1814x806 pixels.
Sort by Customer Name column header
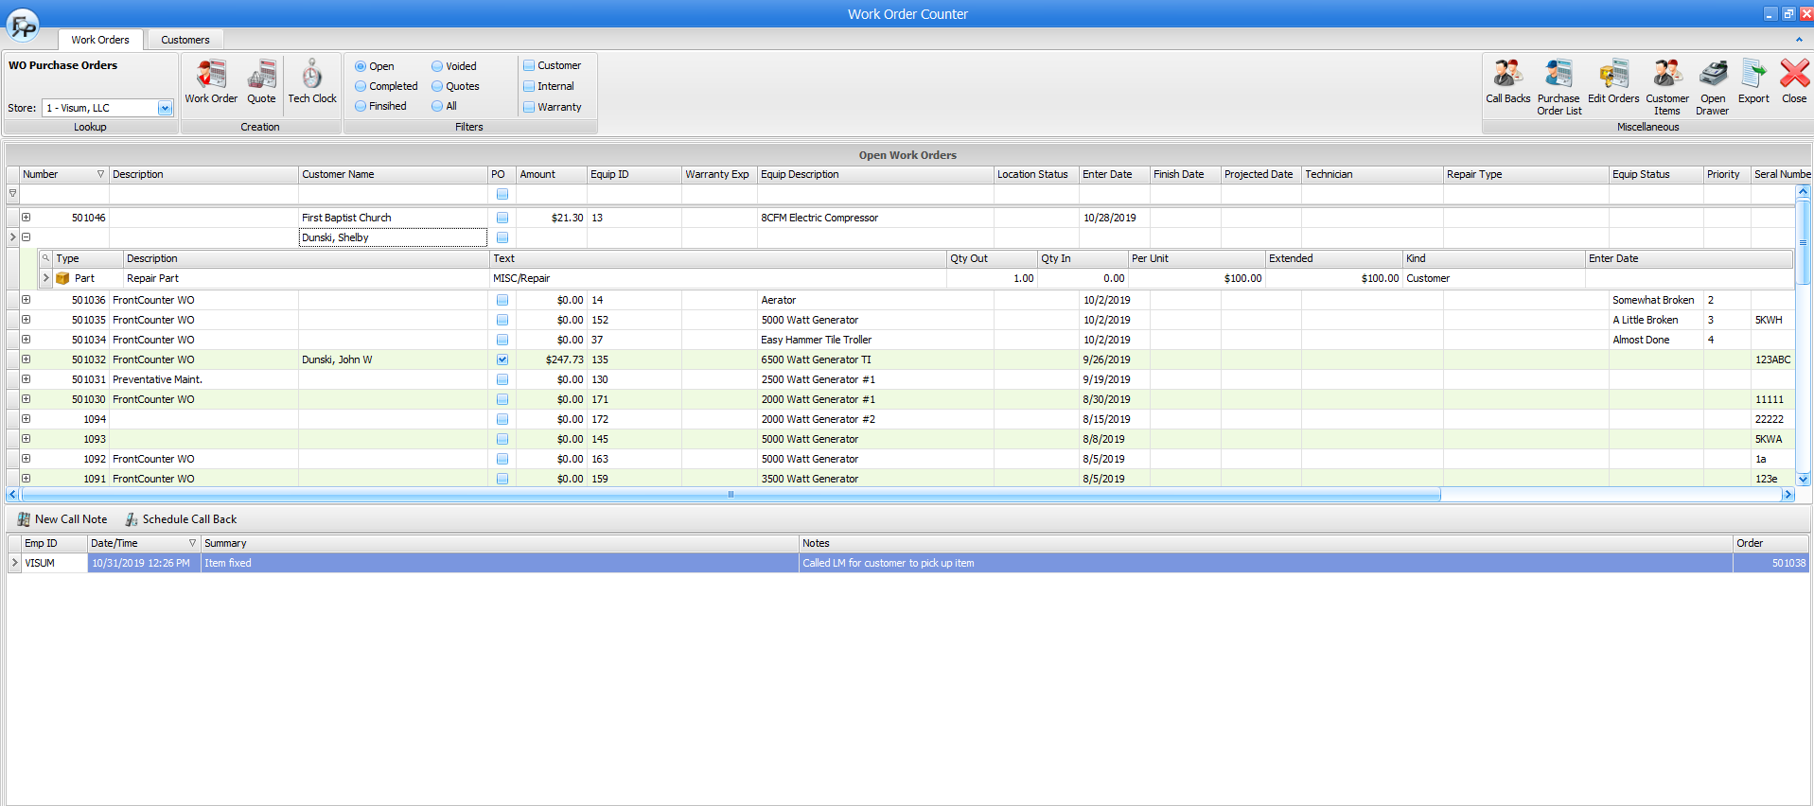393,174
